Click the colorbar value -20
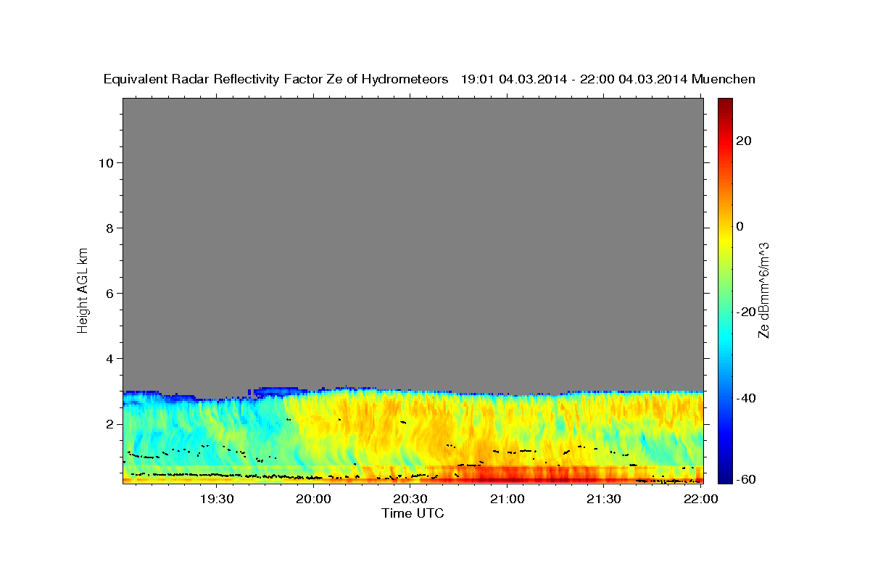 (745, 312)
